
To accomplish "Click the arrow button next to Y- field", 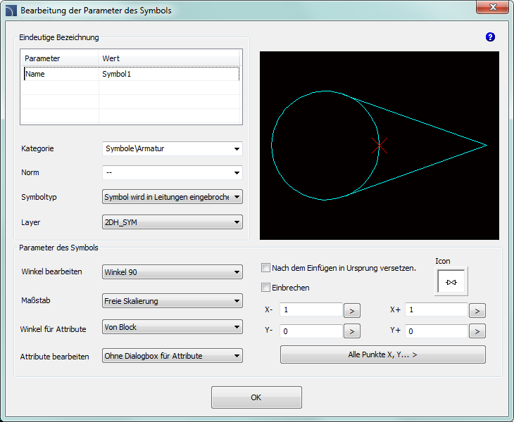I will (x=351, y=331).
